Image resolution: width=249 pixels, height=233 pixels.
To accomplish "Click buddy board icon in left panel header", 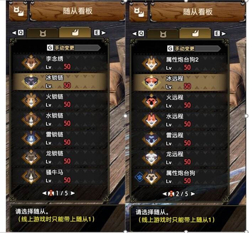I will pyautogui.click(x=18, y=11).
